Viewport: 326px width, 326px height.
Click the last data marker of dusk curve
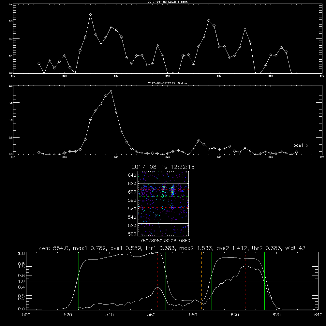click(296, 152)
